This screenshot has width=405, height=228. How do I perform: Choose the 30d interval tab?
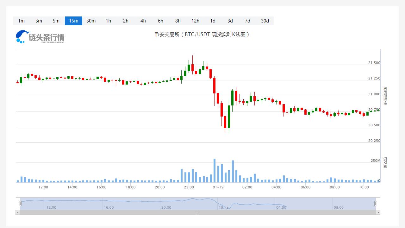tap(265, 21)
